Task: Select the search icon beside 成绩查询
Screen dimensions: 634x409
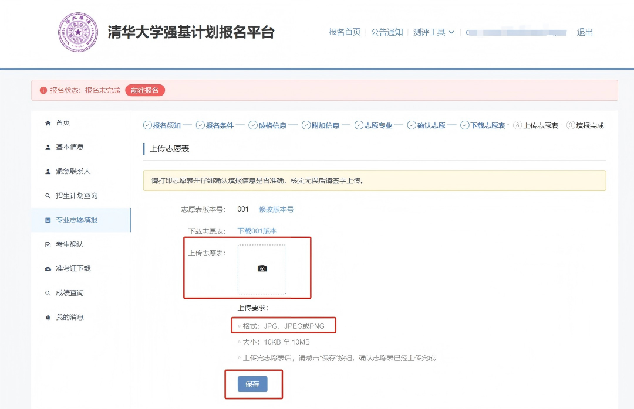Action: click(x=49, y=292)
